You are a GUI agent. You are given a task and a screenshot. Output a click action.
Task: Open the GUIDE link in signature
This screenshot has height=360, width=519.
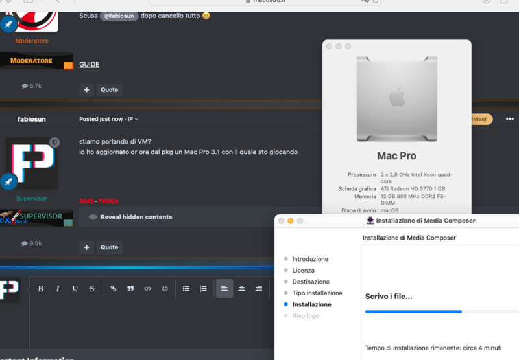(89, 65)
